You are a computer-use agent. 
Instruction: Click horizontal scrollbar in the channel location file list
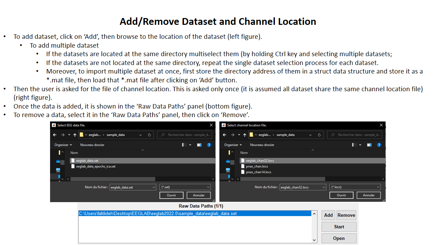283,179
